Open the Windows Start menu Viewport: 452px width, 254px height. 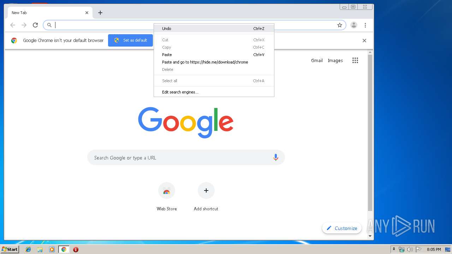tap(10, 249)
